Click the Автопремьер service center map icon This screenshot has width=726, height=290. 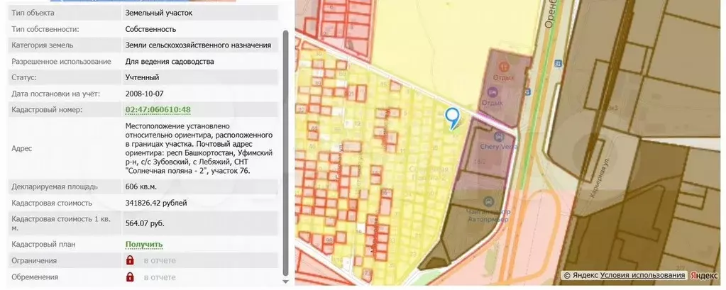pos(488,201)
